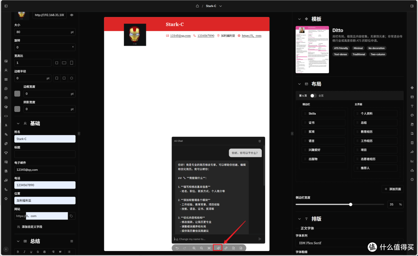418x256 pixels.
Task: Open border color swatch beside 边框宽度
Action: [x=17, y=94]
